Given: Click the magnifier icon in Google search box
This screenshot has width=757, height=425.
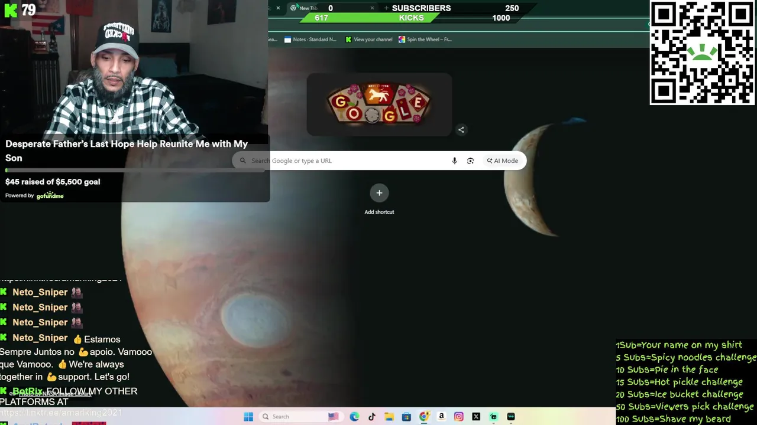Looking at the screenshot, I should (242, 161).
